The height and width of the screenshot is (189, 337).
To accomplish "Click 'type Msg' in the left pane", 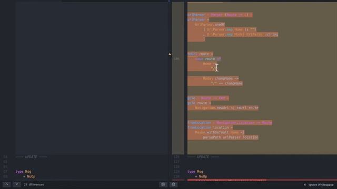I will [23, 172].
